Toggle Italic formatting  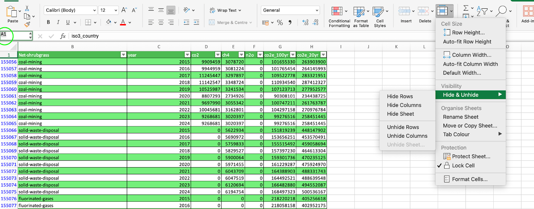coord(58,22)
